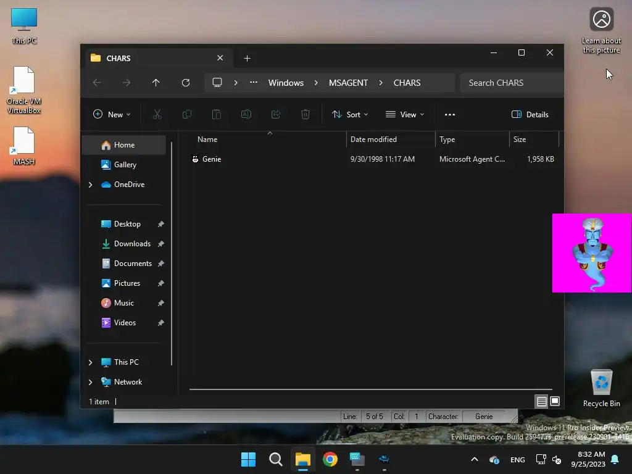Click the Copy icon in toolbar

(x=187, y=114)
